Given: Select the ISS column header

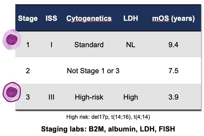Looking at the screenshot, I should click(51, 19).
